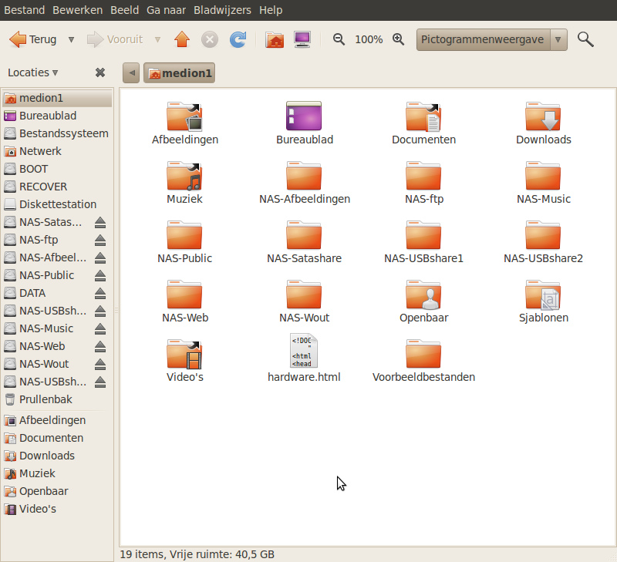Image resolution: width=617 pixels, height=562 pixels.
Task: Zoom in with the plus magnifier
Action: click(x=399, y=39)
